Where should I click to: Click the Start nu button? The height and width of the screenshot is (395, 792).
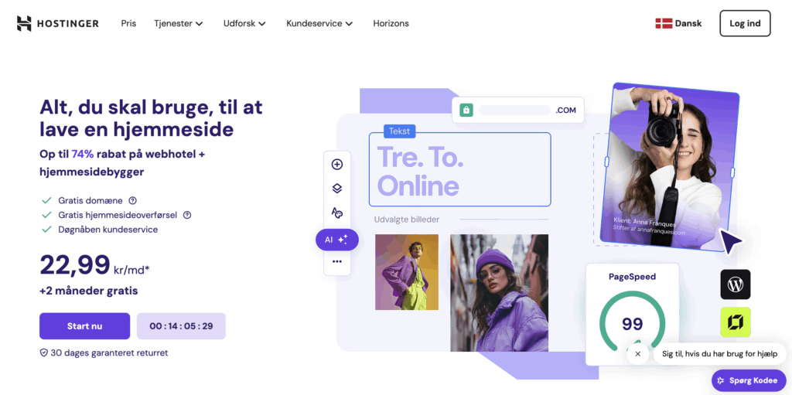(85, 325)
